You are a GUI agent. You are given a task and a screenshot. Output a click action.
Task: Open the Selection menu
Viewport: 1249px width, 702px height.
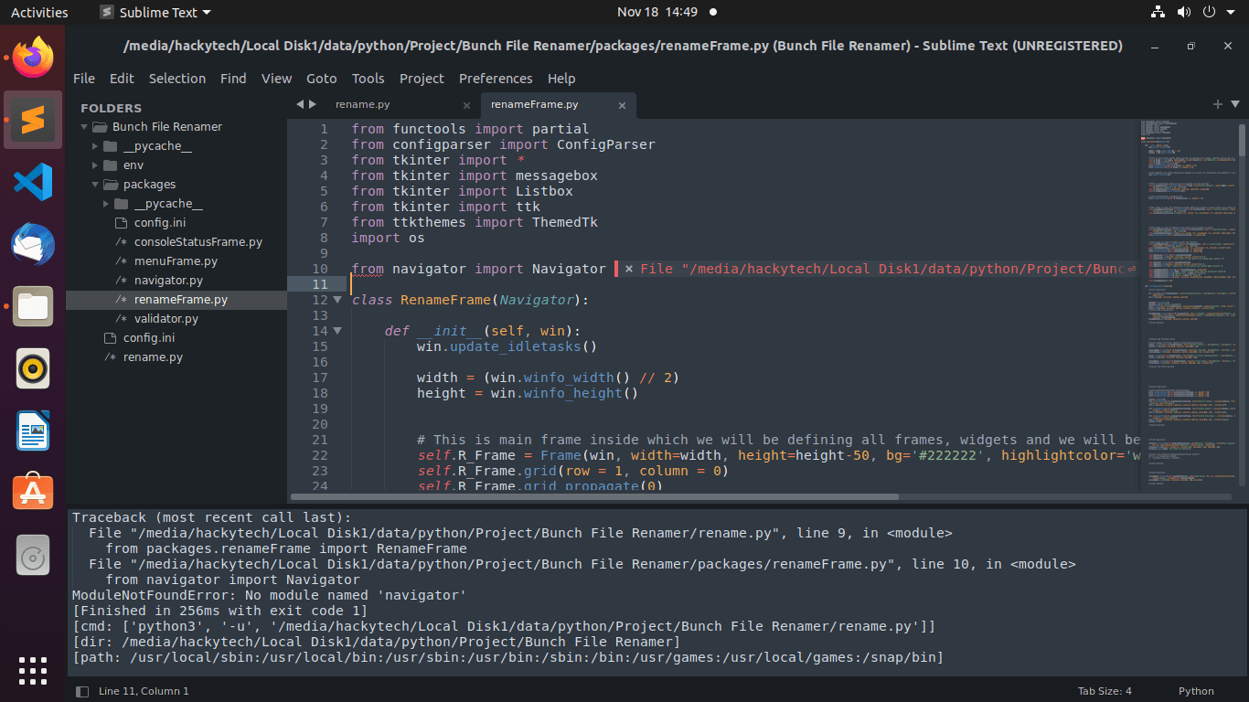point(177,79)
